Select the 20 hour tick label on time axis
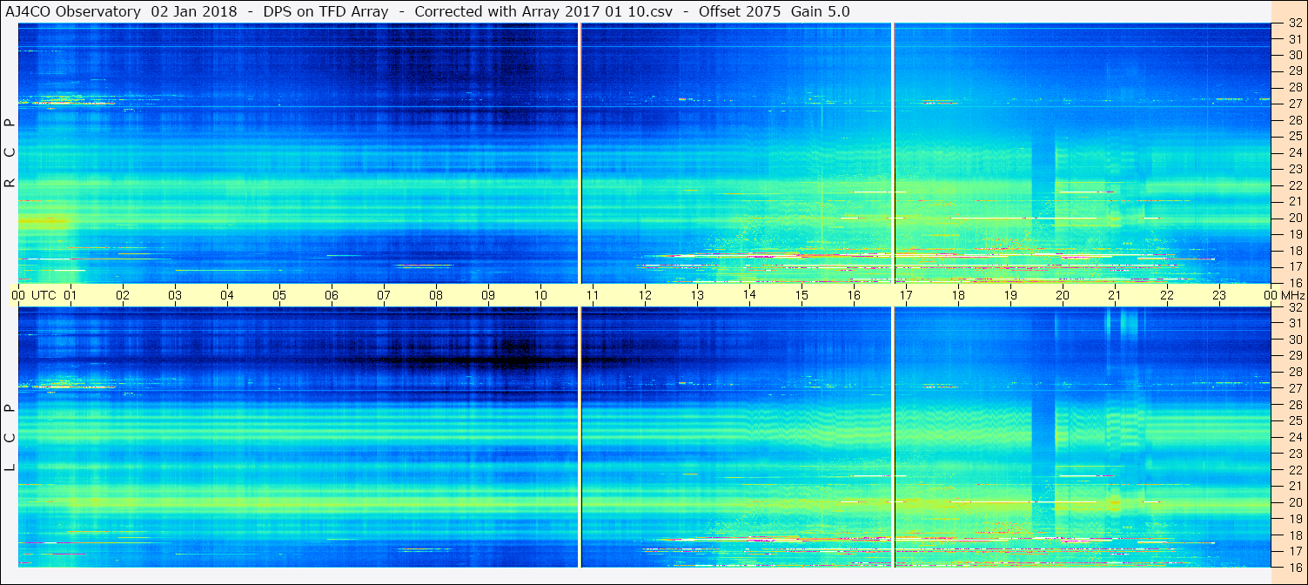 [x=1063, y=295]
